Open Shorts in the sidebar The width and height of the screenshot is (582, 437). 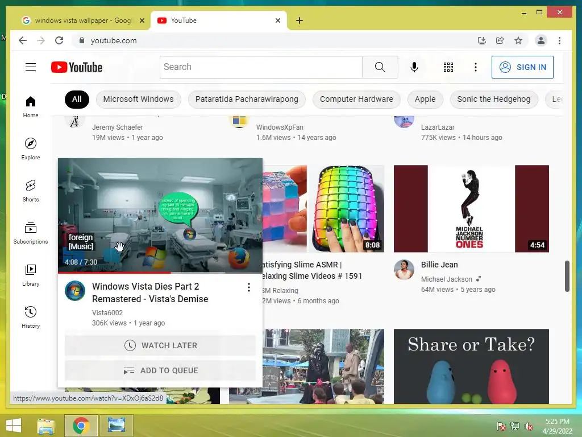[31, 191]
